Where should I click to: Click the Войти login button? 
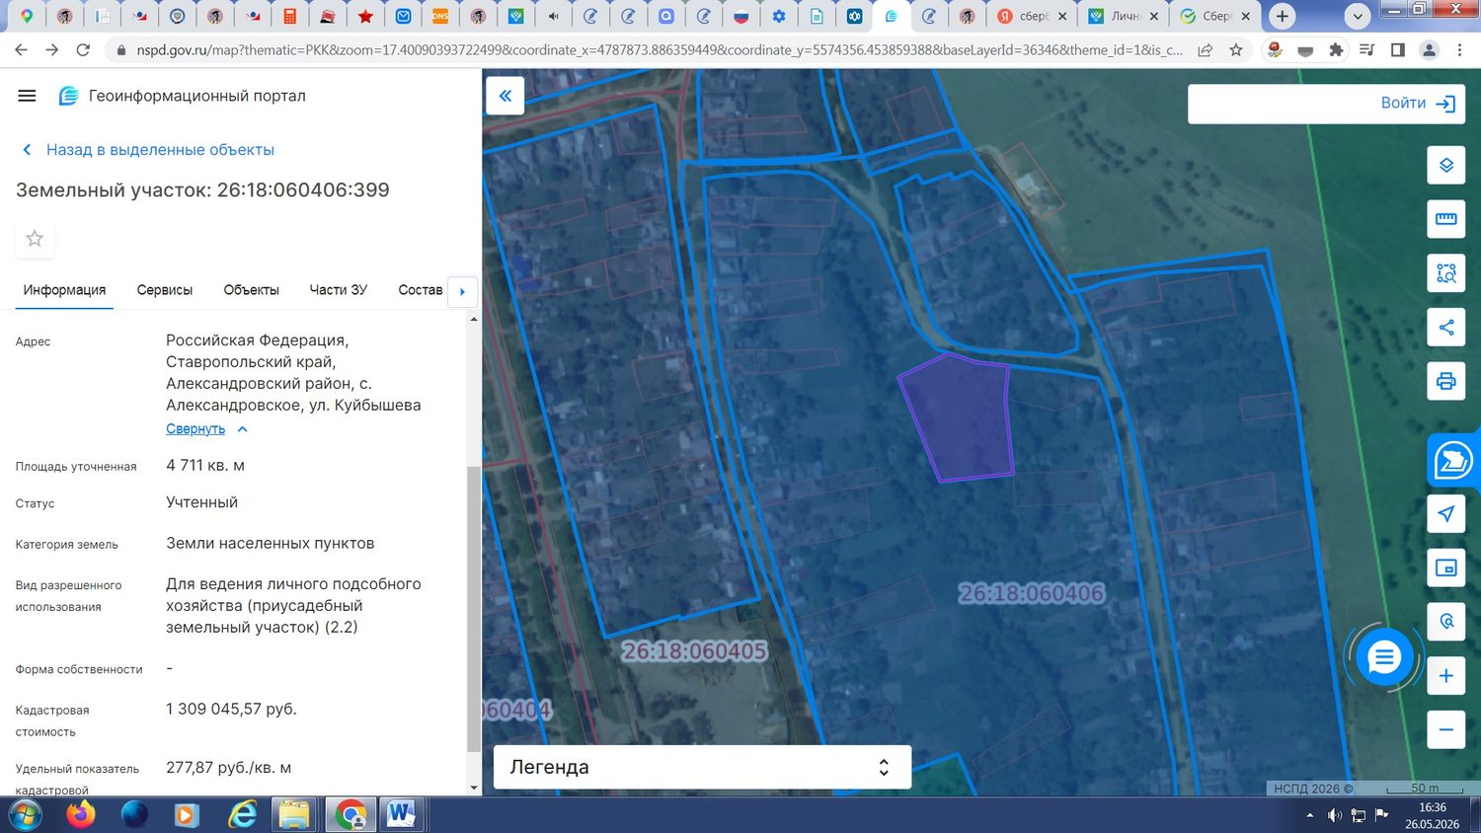[x=1418, y=104]
